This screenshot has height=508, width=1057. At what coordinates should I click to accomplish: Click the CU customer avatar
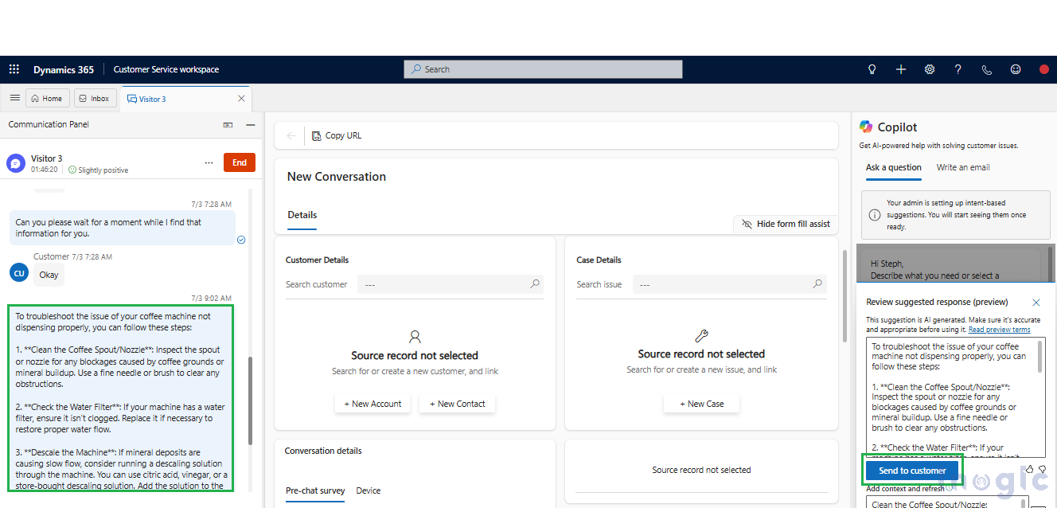(19, 273)
